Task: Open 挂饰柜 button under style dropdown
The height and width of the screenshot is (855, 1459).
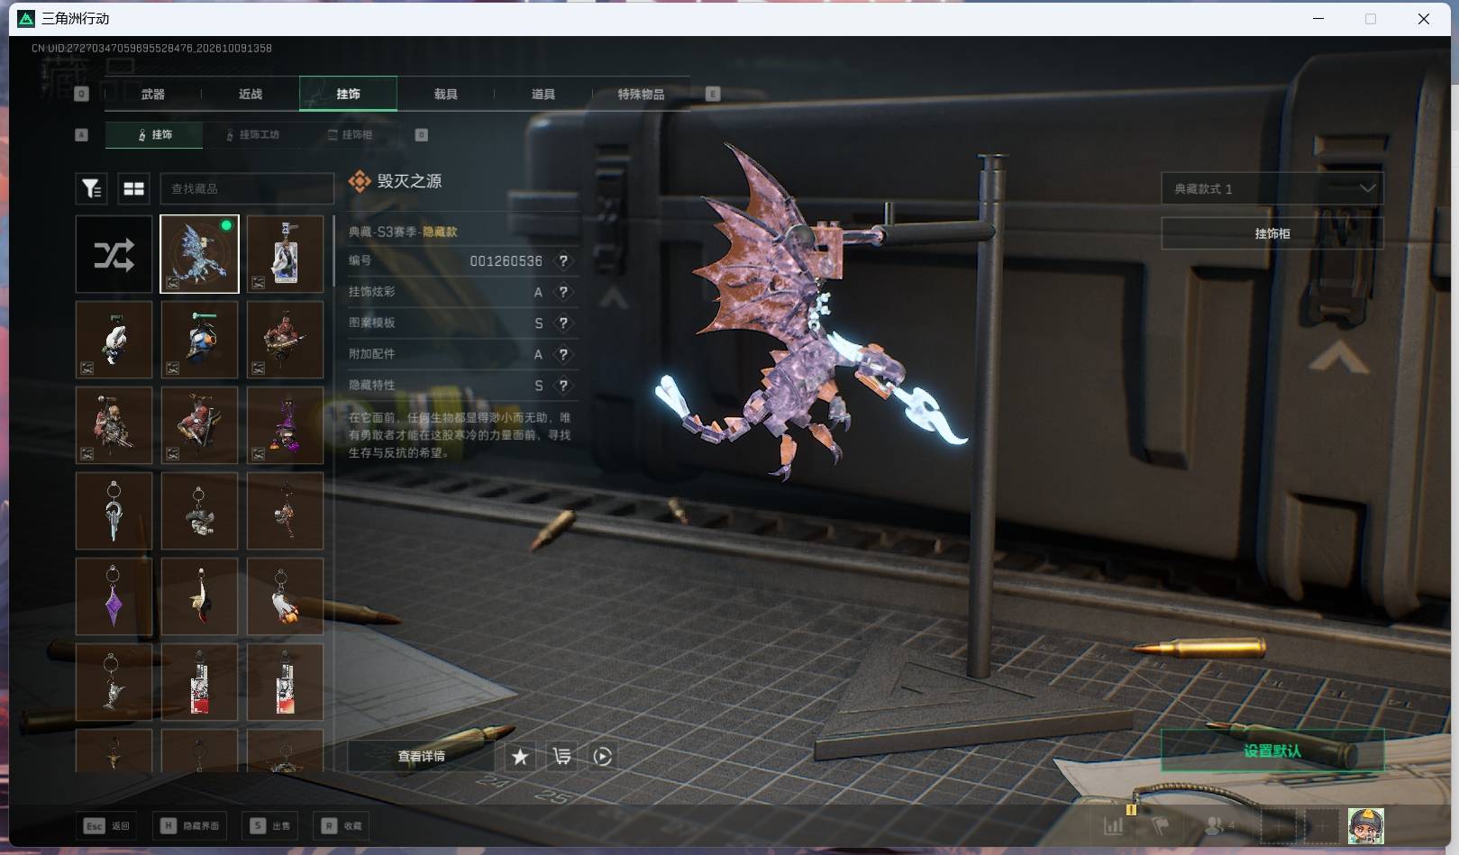Action: point(1272,233)
